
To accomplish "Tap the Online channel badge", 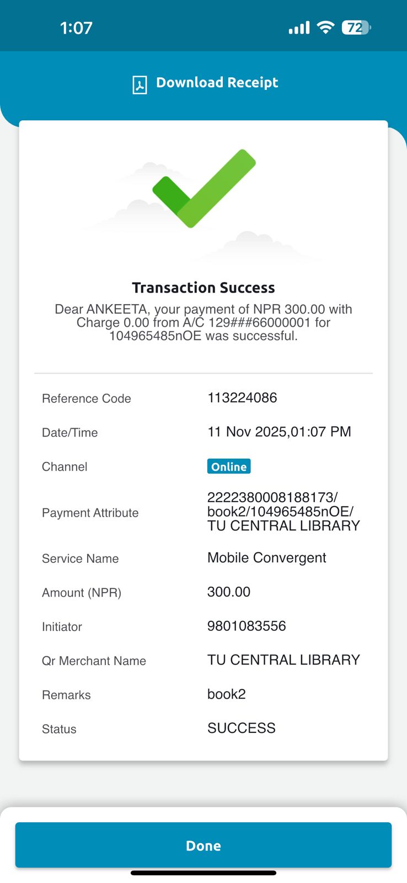I will coord(229,466).
